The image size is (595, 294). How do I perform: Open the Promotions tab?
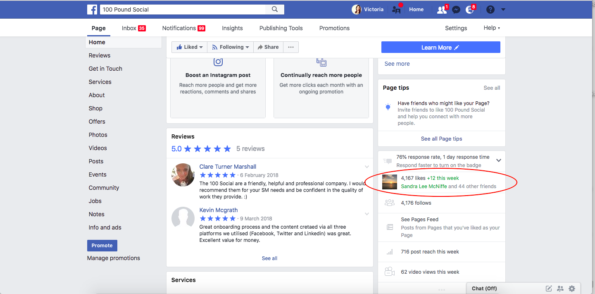pos(334,28)
